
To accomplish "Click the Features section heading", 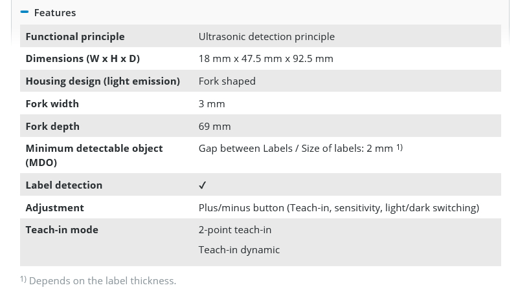I will point(55,12).
